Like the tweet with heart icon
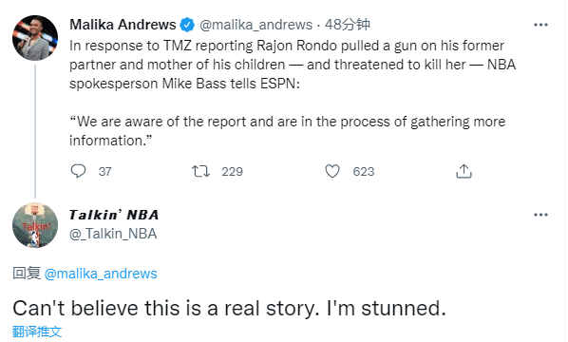This screenshot has height=342, width=568. pyautogui.click(x=332, y=171)
